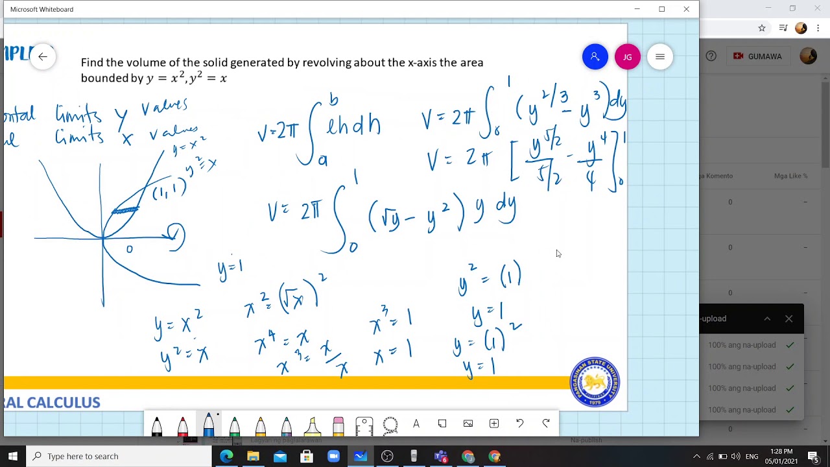Click the last 100% ang na-upload row
This screenshot has height=467, width=830.
752,409
